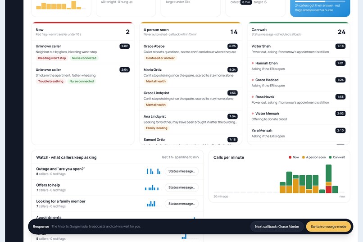Click the Outage and "are you open?" topic

point(61,169)
